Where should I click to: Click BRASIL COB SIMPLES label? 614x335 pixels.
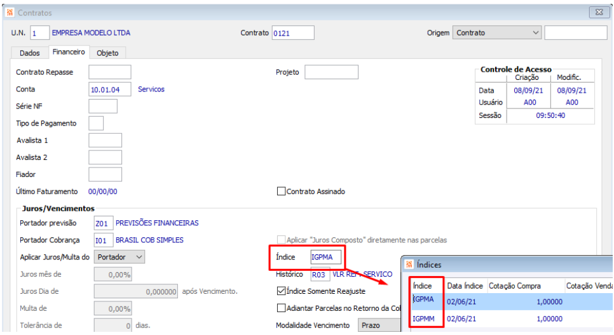(x=149, y=240)
